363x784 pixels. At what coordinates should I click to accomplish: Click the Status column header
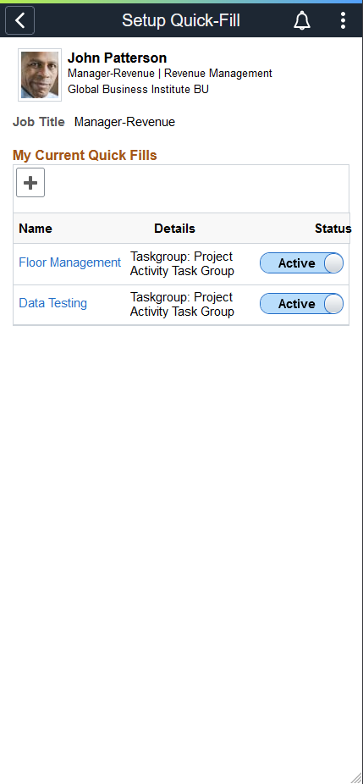pyautogui.click(x=333, y=229)
